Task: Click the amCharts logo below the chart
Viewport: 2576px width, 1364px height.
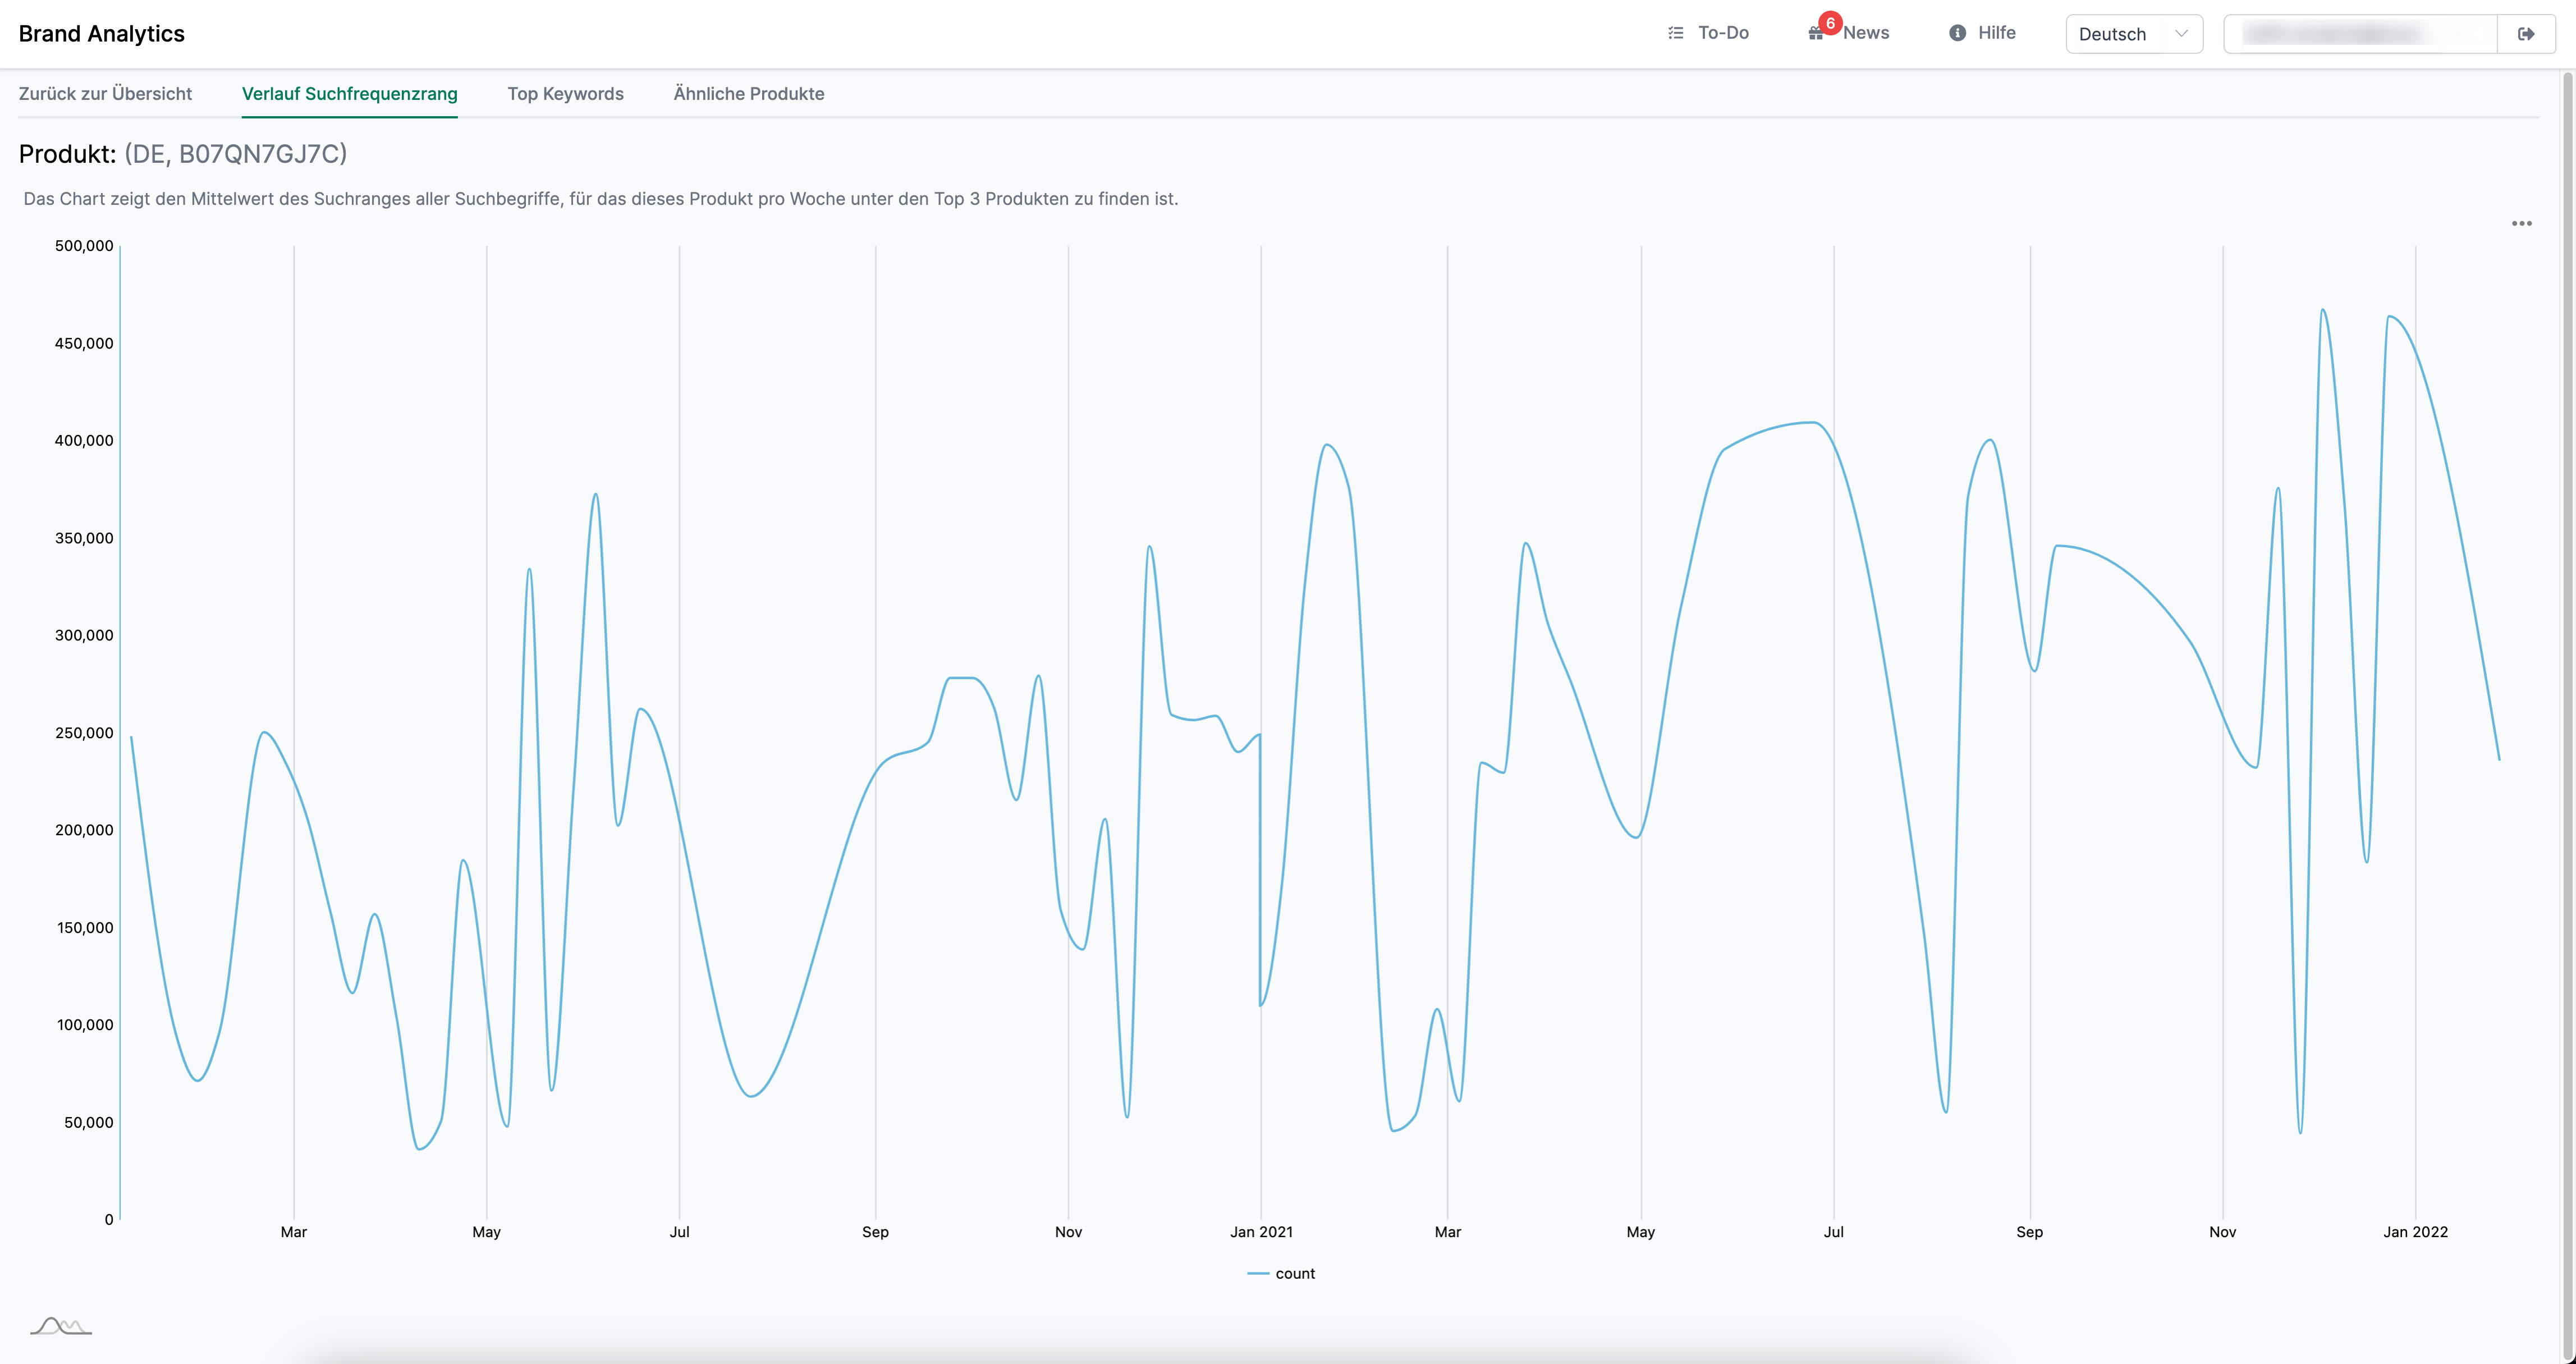Action: (x=61, y=1326)
